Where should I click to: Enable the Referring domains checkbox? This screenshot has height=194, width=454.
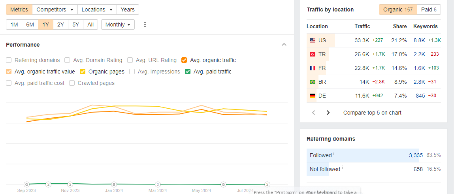click(9, 60)
